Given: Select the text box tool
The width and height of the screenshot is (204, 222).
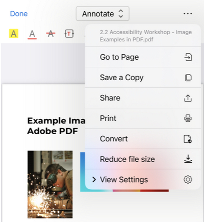Looking at the screenshot, I should (x=69, y=34).
